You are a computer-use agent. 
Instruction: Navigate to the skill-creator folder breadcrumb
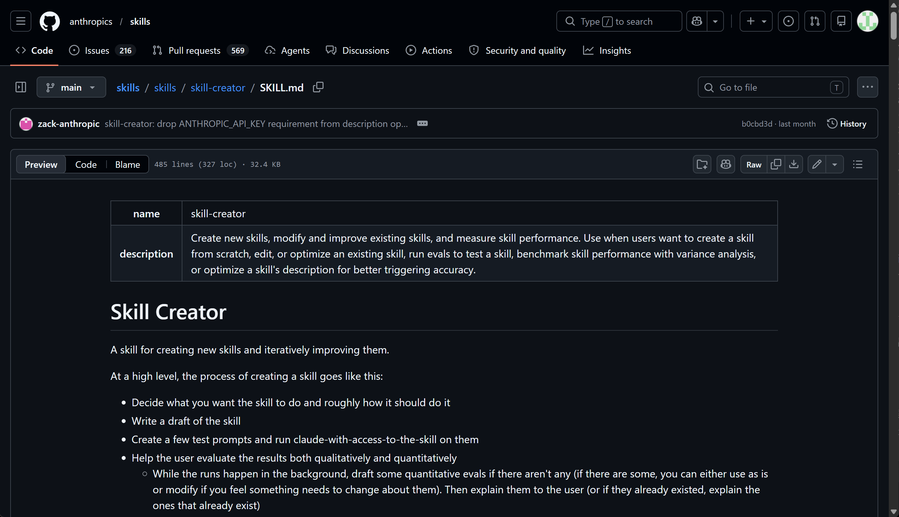click(x=218, y=87)
